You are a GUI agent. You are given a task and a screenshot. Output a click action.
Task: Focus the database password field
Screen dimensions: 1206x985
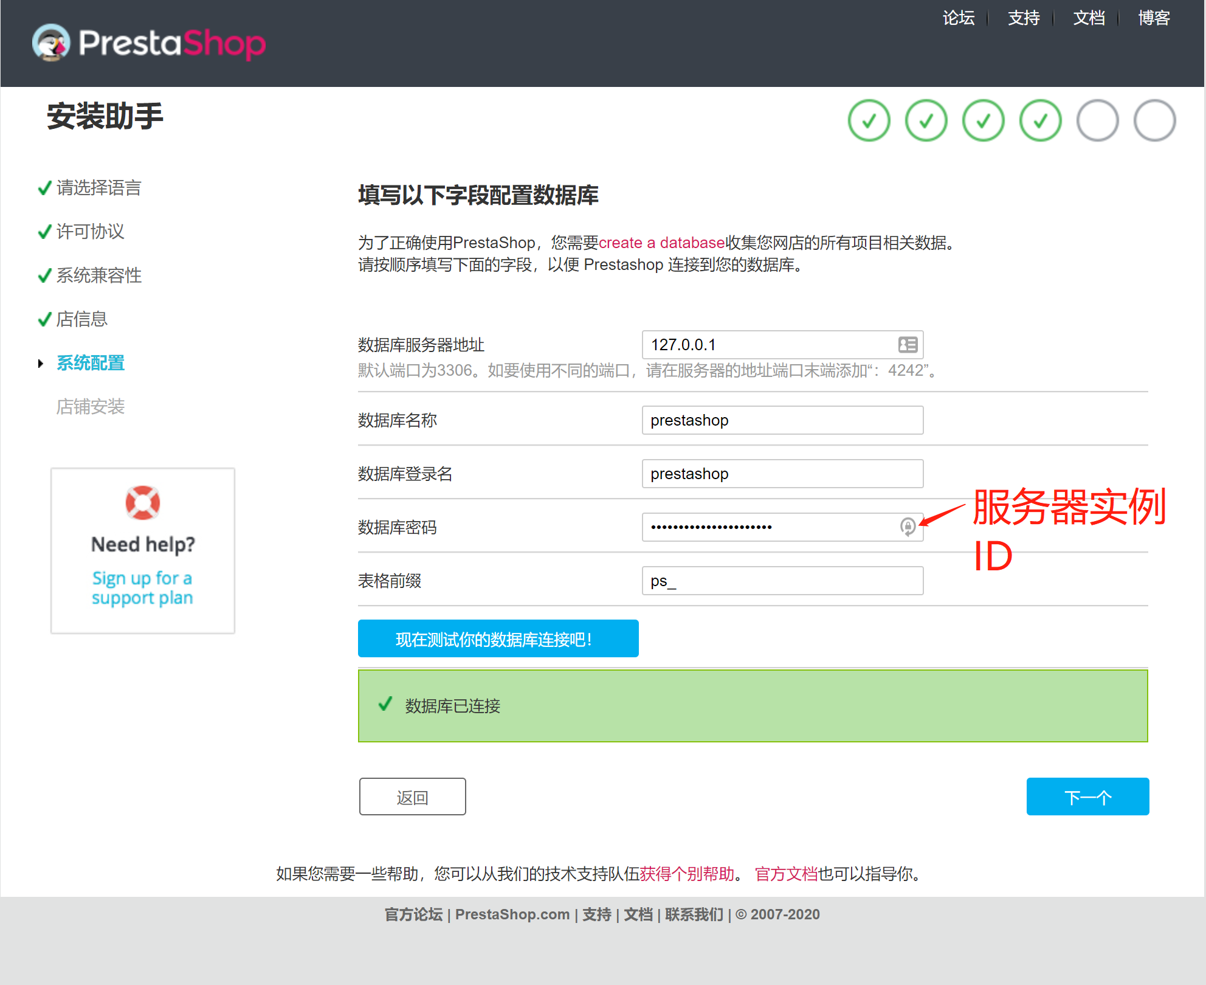point(782,527)
